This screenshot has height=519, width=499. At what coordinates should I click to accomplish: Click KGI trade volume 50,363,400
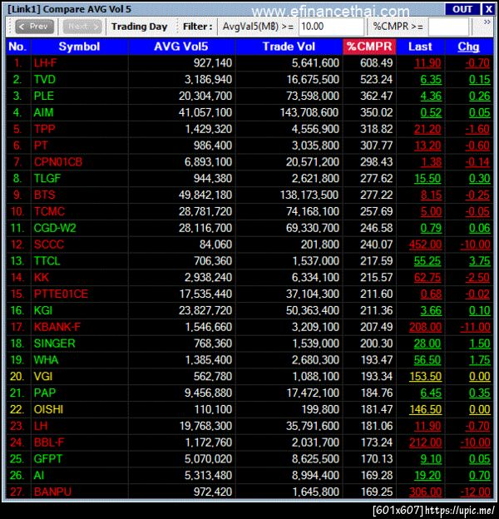tap(313, 310)
